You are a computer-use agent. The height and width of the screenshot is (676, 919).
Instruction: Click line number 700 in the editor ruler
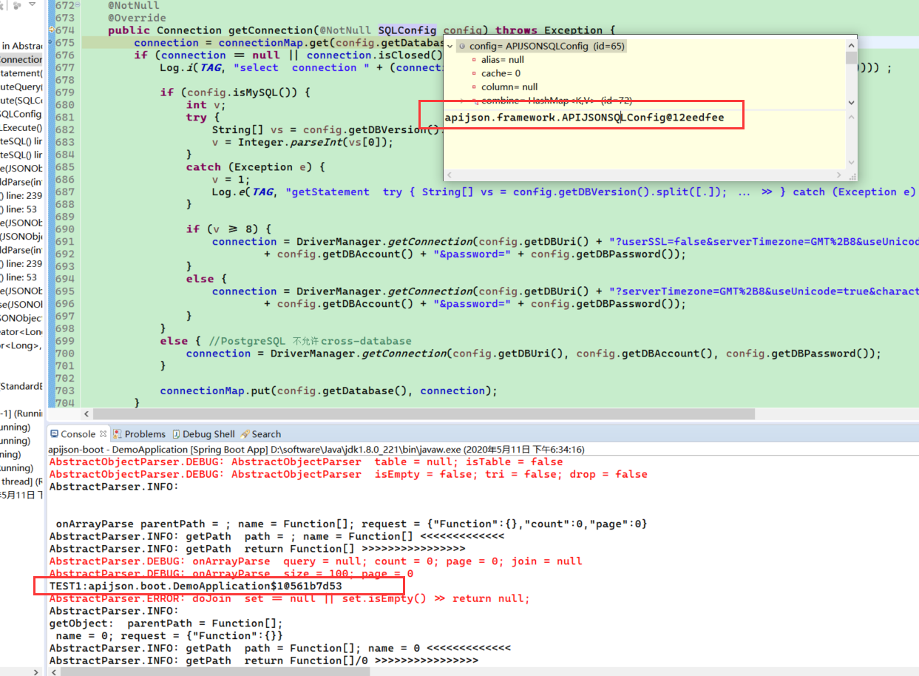(x=65, y=354)
